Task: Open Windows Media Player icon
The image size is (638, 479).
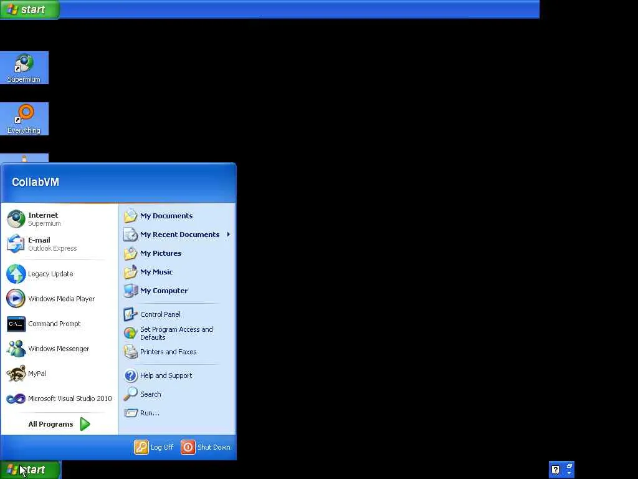Action: [x=16, y=299]
